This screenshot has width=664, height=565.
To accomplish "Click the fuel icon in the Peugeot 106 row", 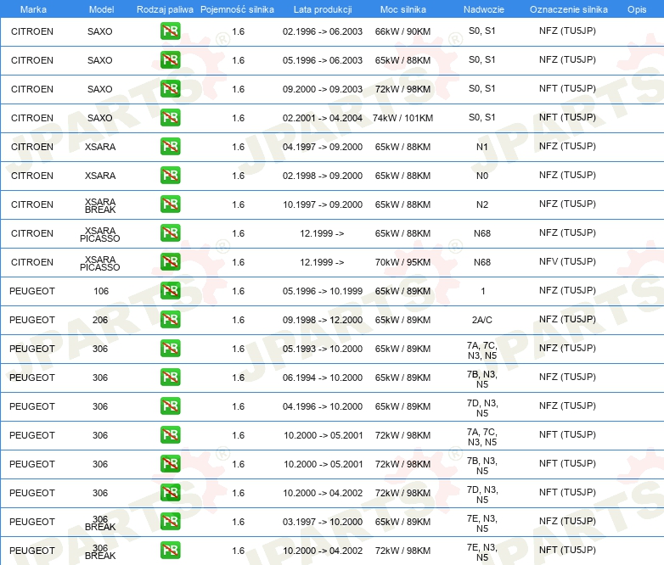I will click(170, 291).
